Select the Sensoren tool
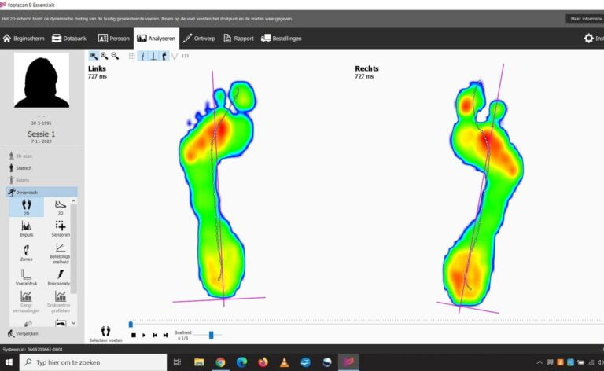 [61, 228]
